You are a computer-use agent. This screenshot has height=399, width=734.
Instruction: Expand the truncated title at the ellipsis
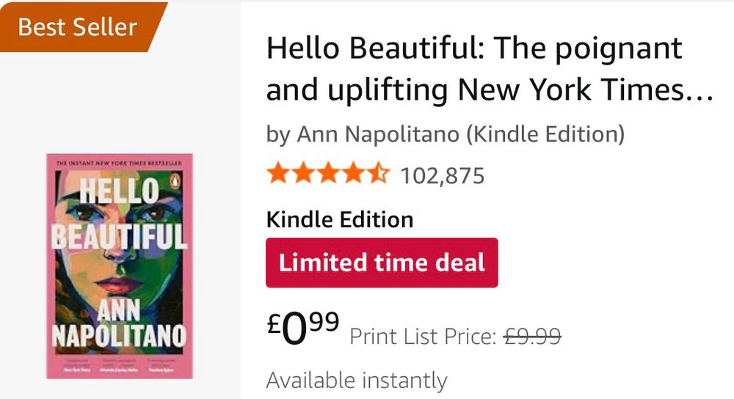[702, 92]
